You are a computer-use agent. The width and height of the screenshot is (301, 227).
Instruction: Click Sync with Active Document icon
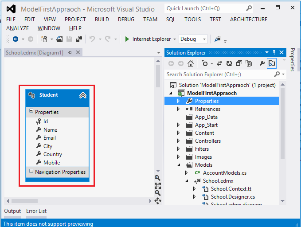tap(219, 63)
